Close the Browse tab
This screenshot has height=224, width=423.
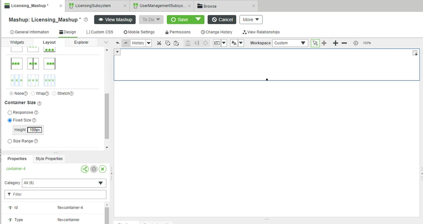pos(254,6)
